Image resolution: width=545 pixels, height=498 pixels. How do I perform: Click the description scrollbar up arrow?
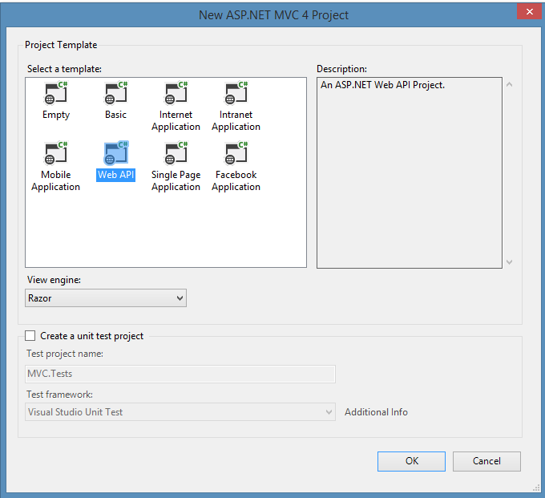click(509, 85)
